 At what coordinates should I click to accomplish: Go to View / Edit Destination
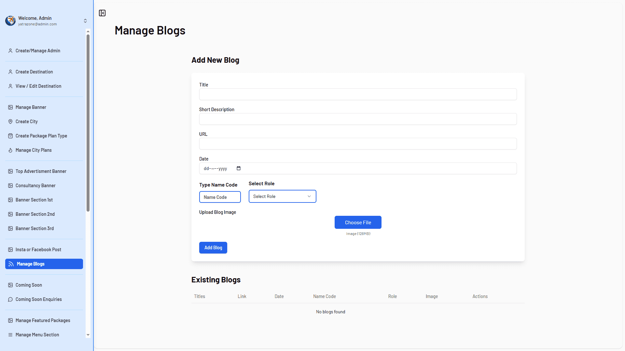pyautogui.click(x=38, y=86)
